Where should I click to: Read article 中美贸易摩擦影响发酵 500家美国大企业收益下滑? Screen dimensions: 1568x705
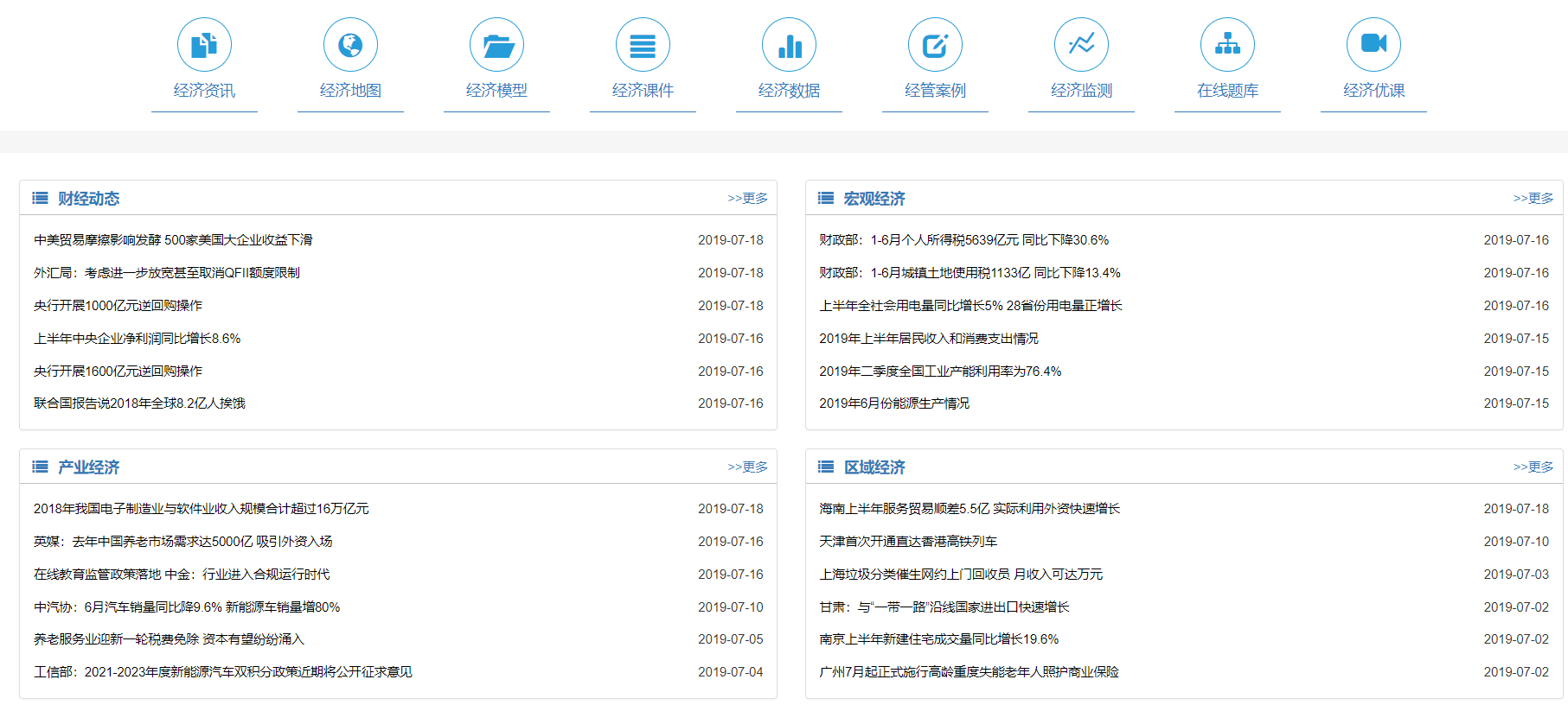tap(173, 240)
